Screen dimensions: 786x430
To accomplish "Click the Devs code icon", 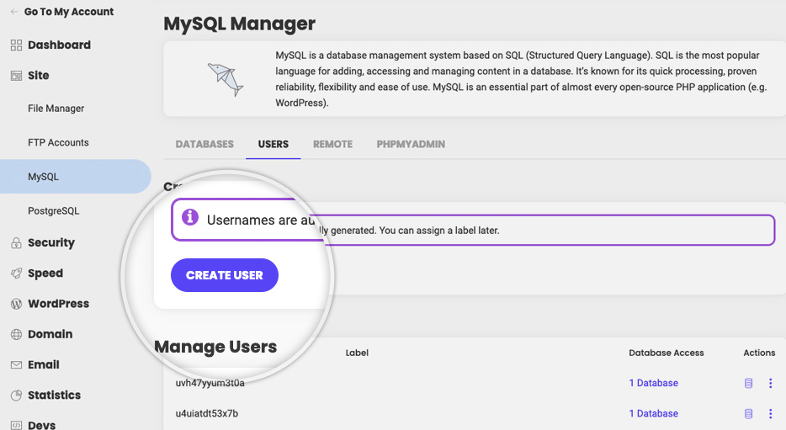I will click(16, 425).
